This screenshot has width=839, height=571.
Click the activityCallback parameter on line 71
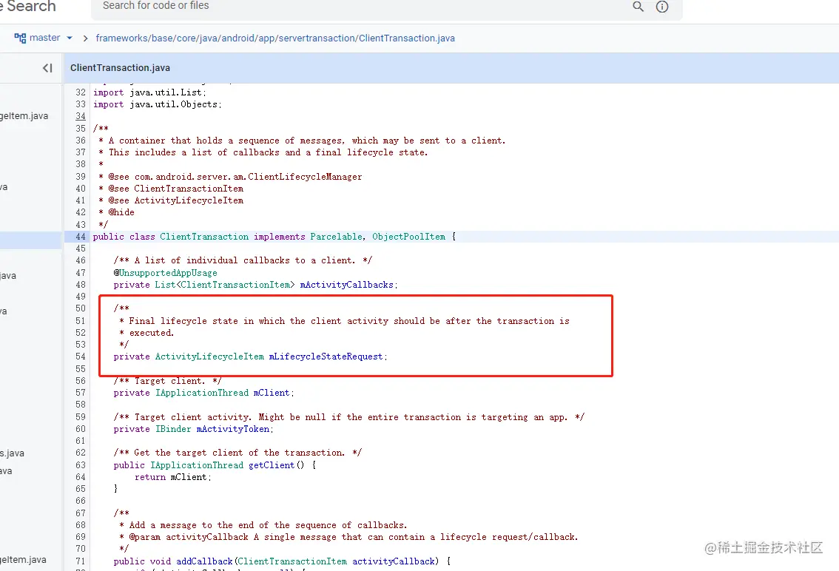tap(394, 561)
